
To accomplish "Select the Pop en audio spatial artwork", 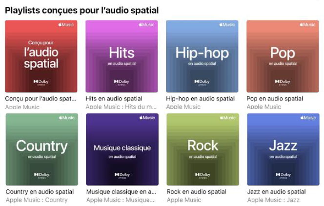I will (283, 56).
